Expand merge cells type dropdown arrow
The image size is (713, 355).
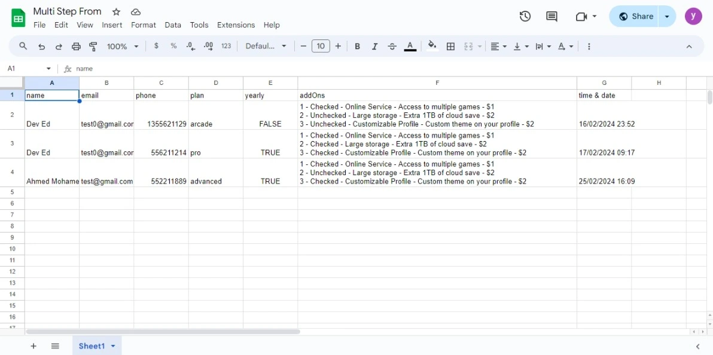[479, 47]
